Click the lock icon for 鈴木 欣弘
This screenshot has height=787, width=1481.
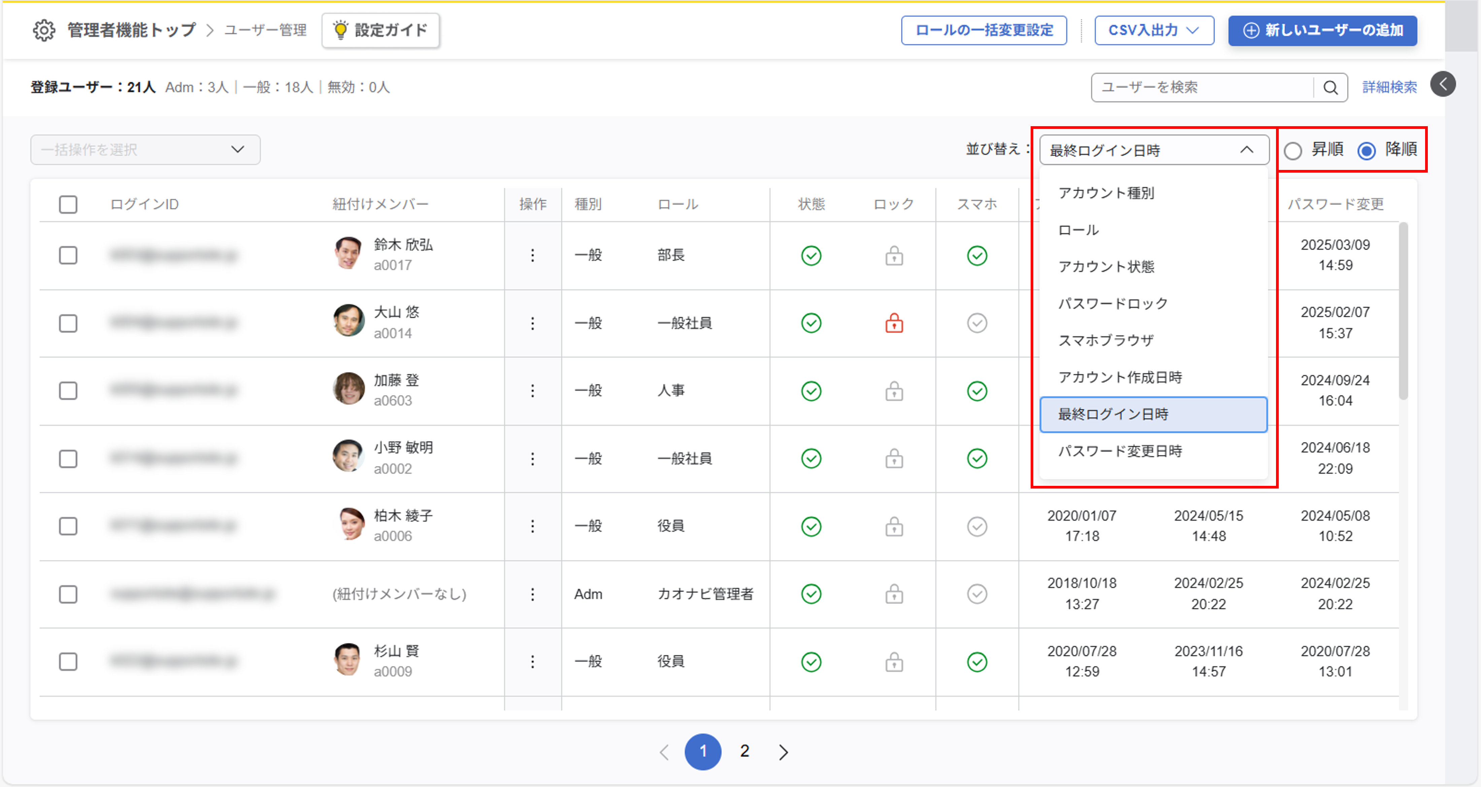click(894, 255)
